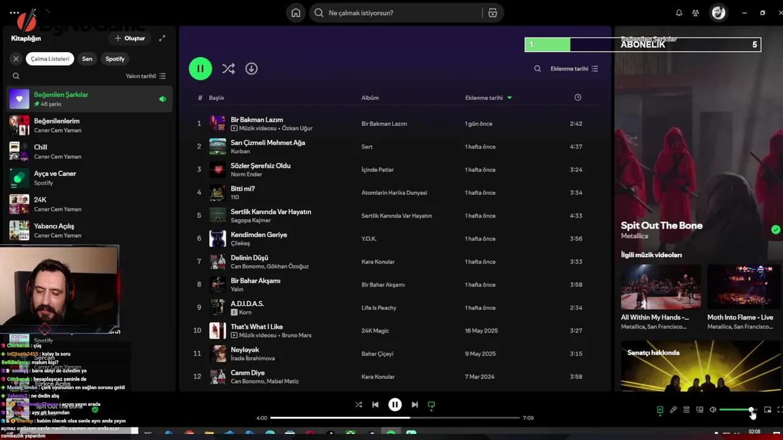This screenshot has width=783, height=440.
Task: Open Beğenilen Şarkılar in the library
Action: pyautogui.click(x=89, y=99)
